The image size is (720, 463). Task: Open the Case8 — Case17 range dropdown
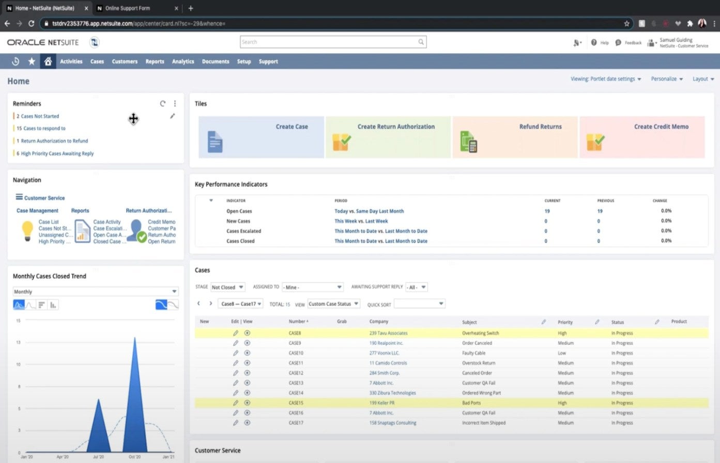(240, 304)
